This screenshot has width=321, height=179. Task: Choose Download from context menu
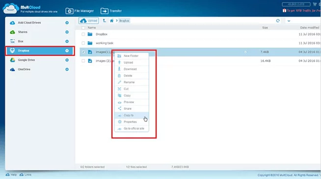coord(132,69)
